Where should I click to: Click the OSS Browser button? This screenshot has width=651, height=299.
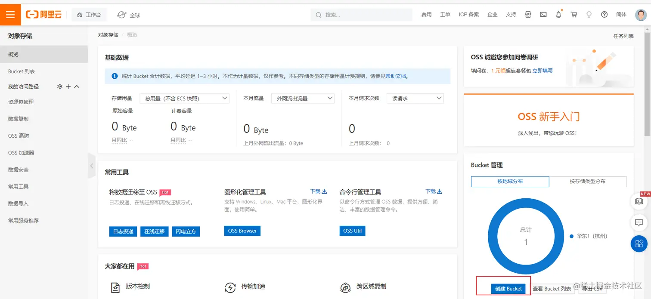click(x=242, y=231)
